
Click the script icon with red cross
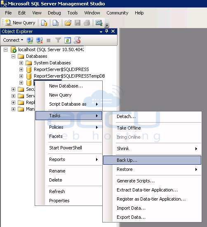[x=77, y=40]
